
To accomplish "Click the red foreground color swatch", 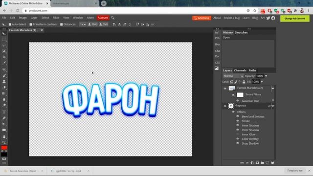I will point(4,148).
